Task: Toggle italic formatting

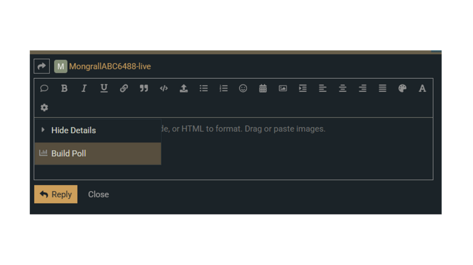Action: [84, 88]
